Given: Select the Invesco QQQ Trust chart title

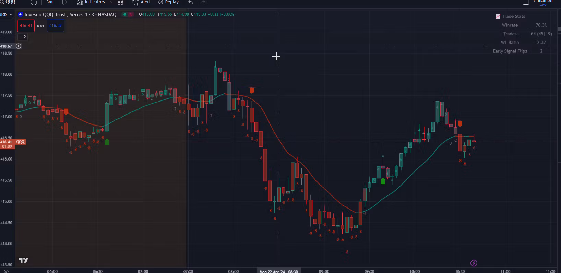Looking at the screenshot, I should [x=70, y=14].
